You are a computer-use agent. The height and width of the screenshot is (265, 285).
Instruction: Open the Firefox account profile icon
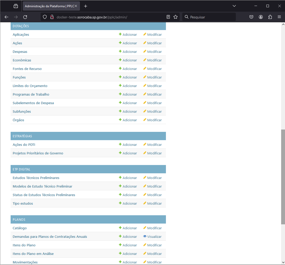pos(261,17)
